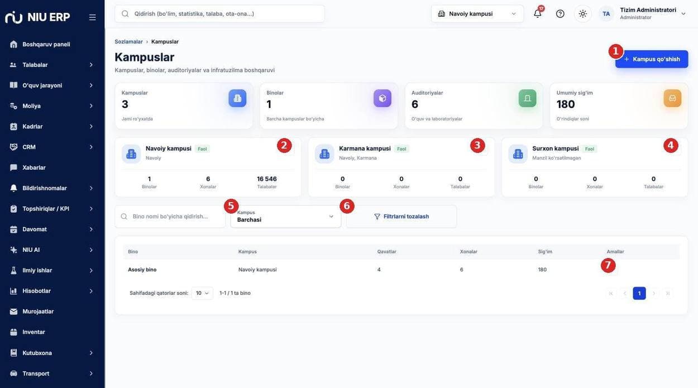The width and height of the screenshot is (698, 388).
Task: Click the Navoiy kampusi building icon
Action: point(131,154)
